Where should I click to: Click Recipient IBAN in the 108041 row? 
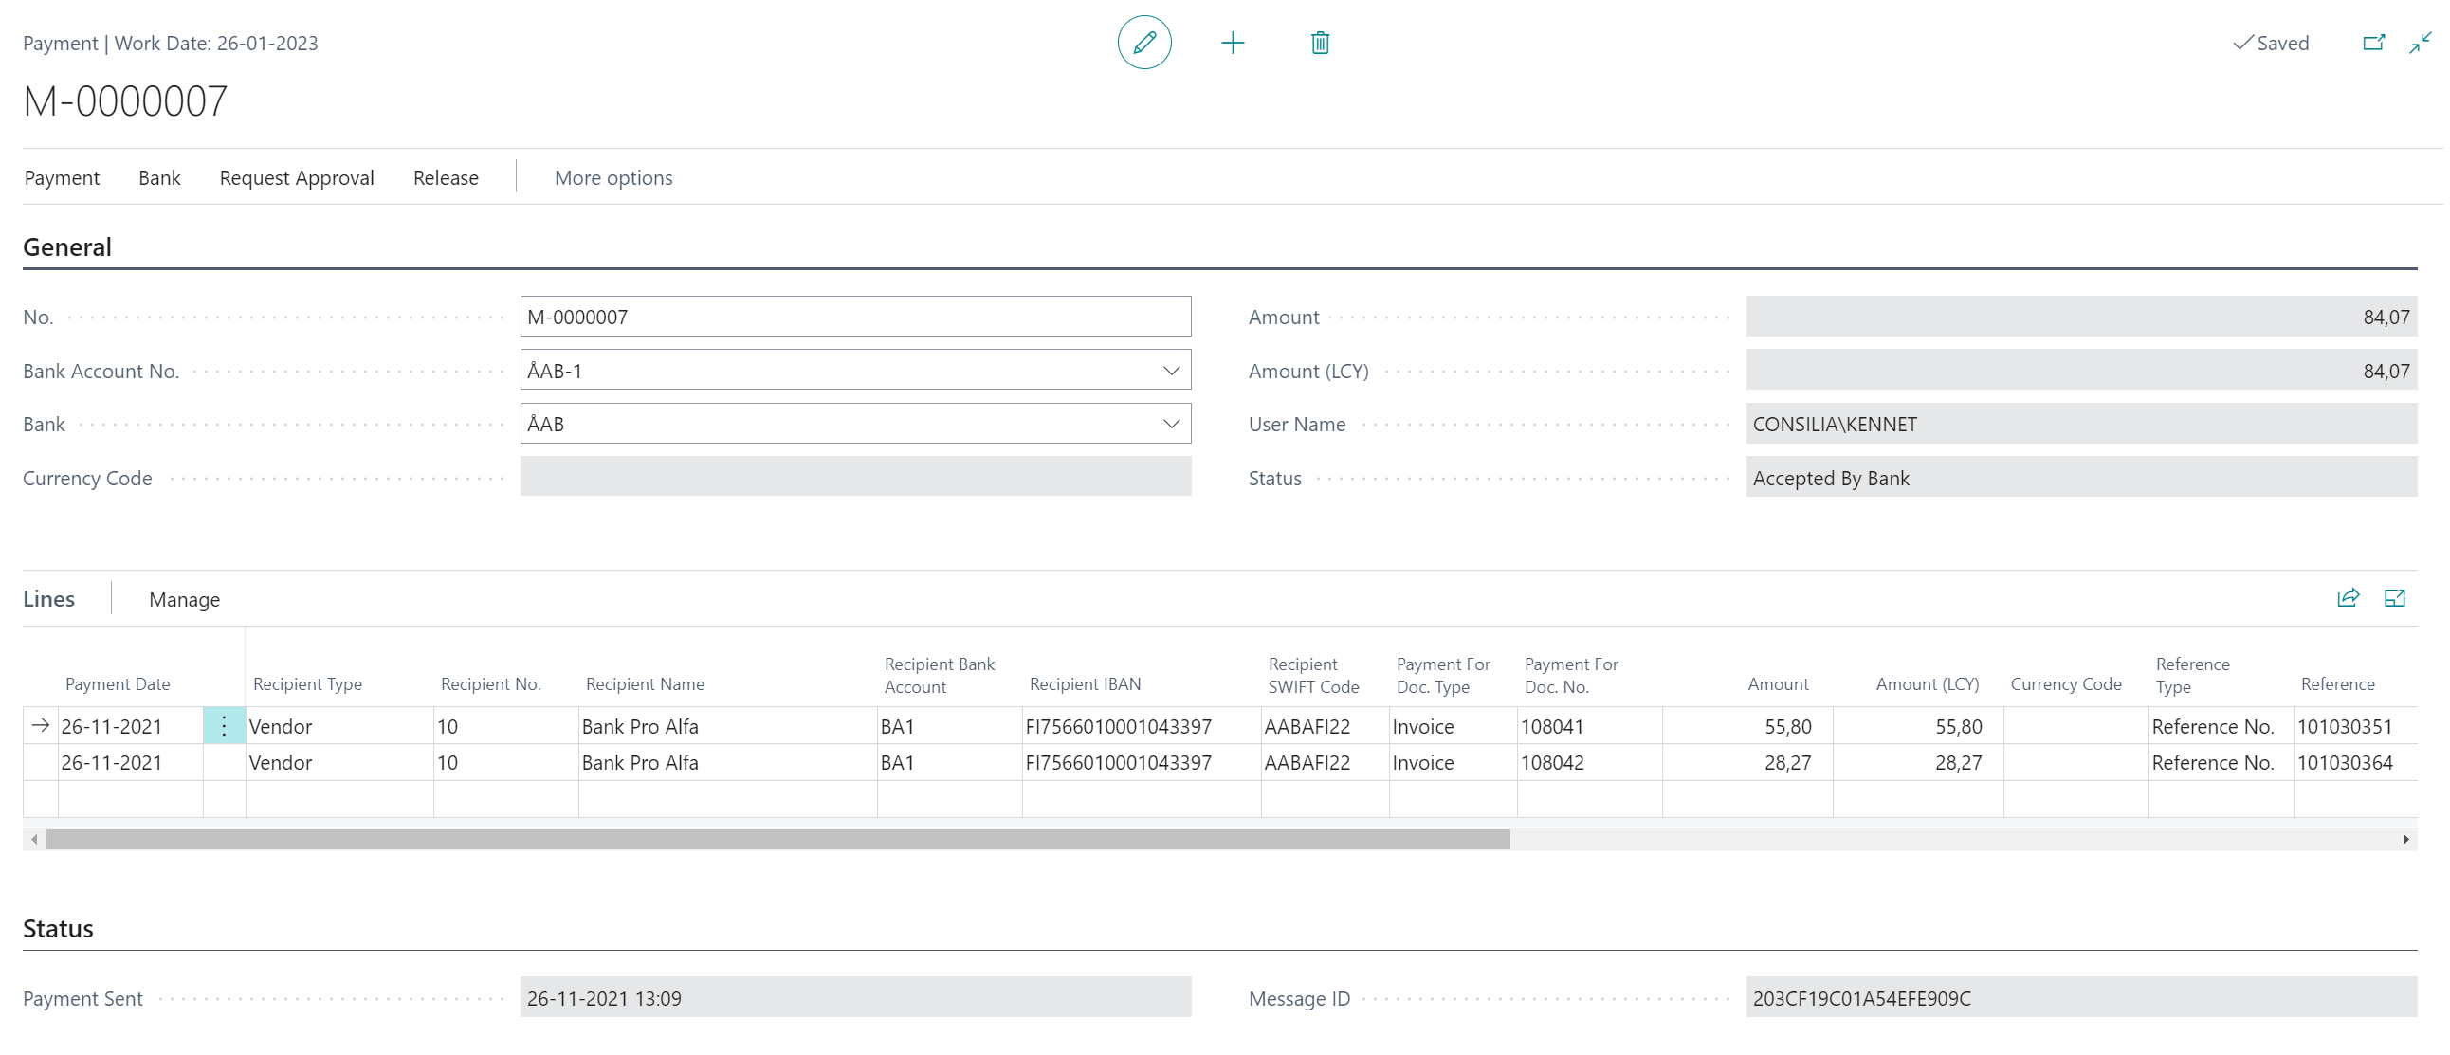coord(1142,727)
